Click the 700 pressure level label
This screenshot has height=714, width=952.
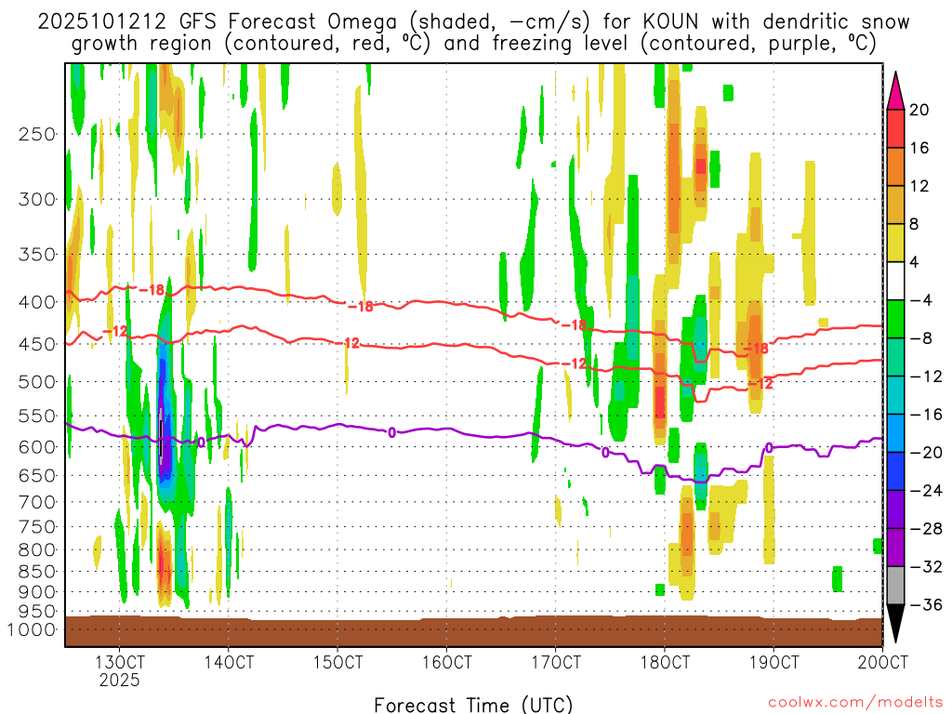click(37, 502)
